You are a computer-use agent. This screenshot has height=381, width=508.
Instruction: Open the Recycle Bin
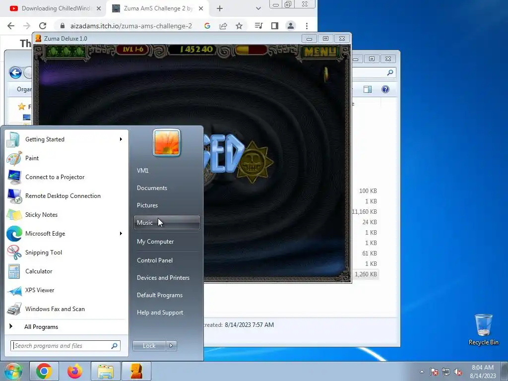pyautogui.click(x=483, y=329)
